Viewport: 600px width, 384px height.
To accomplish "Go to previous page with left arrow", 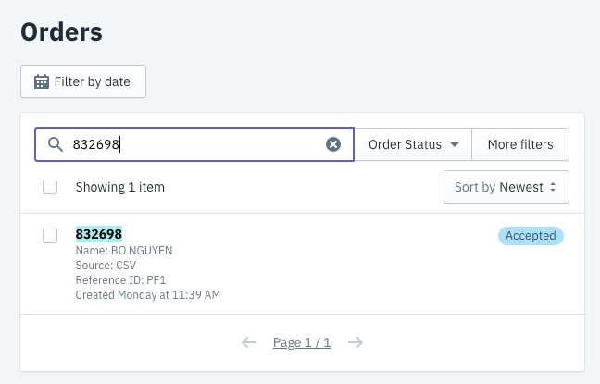I will [x=248, y=342].
